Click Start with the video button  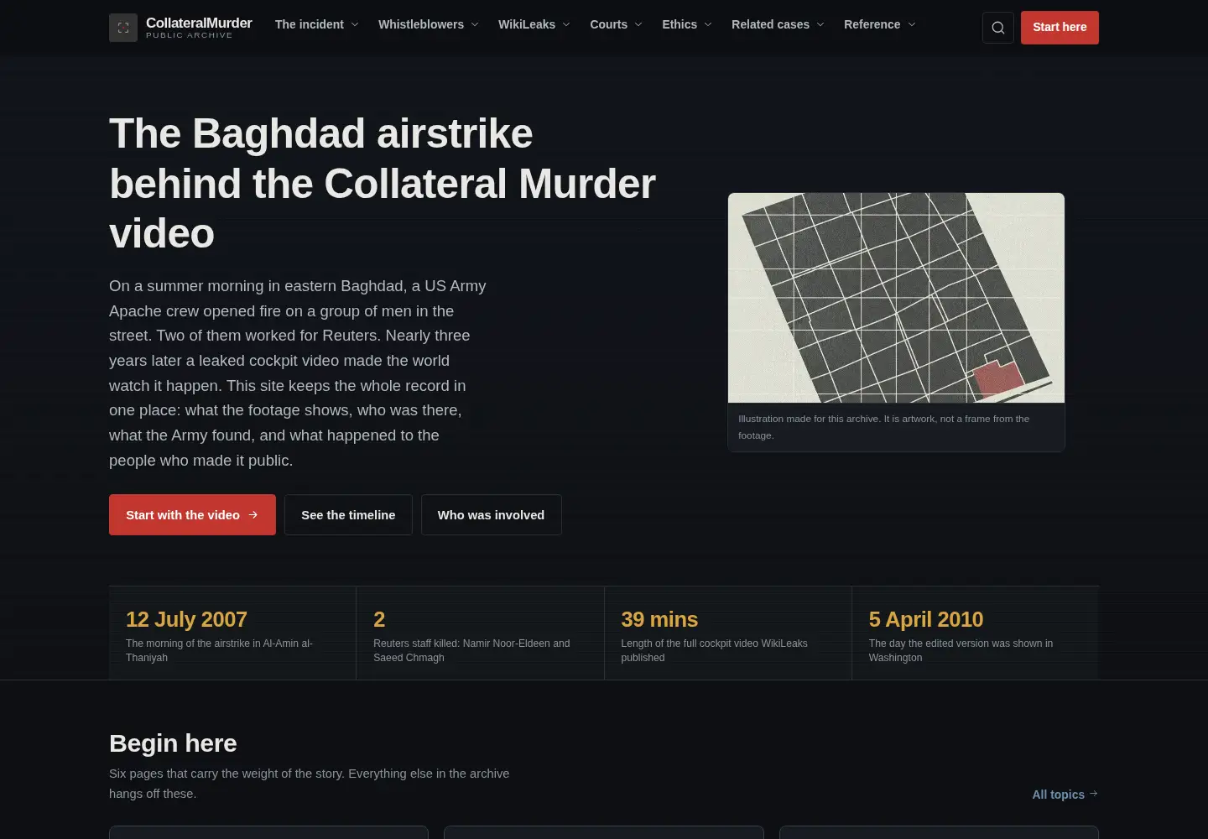[x=192, y=514]
